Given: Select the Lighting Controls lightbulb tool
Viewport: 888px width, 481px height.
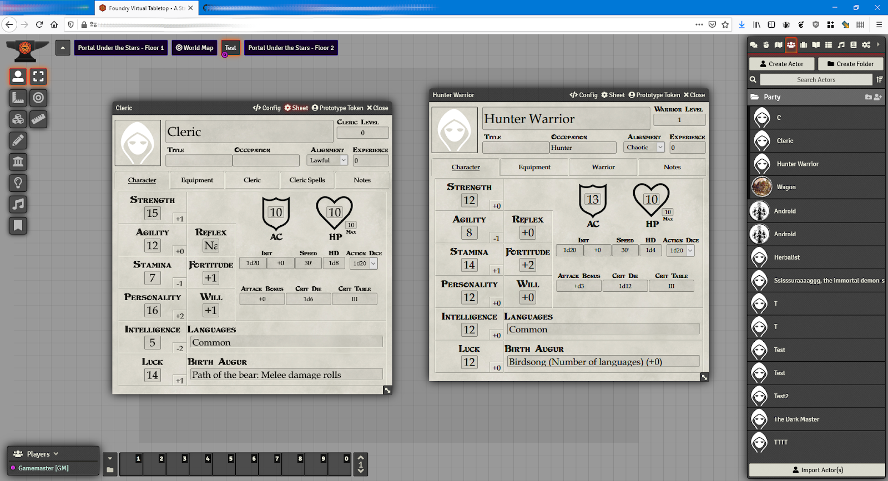Looking at the screenshot, I should point(18,183).
